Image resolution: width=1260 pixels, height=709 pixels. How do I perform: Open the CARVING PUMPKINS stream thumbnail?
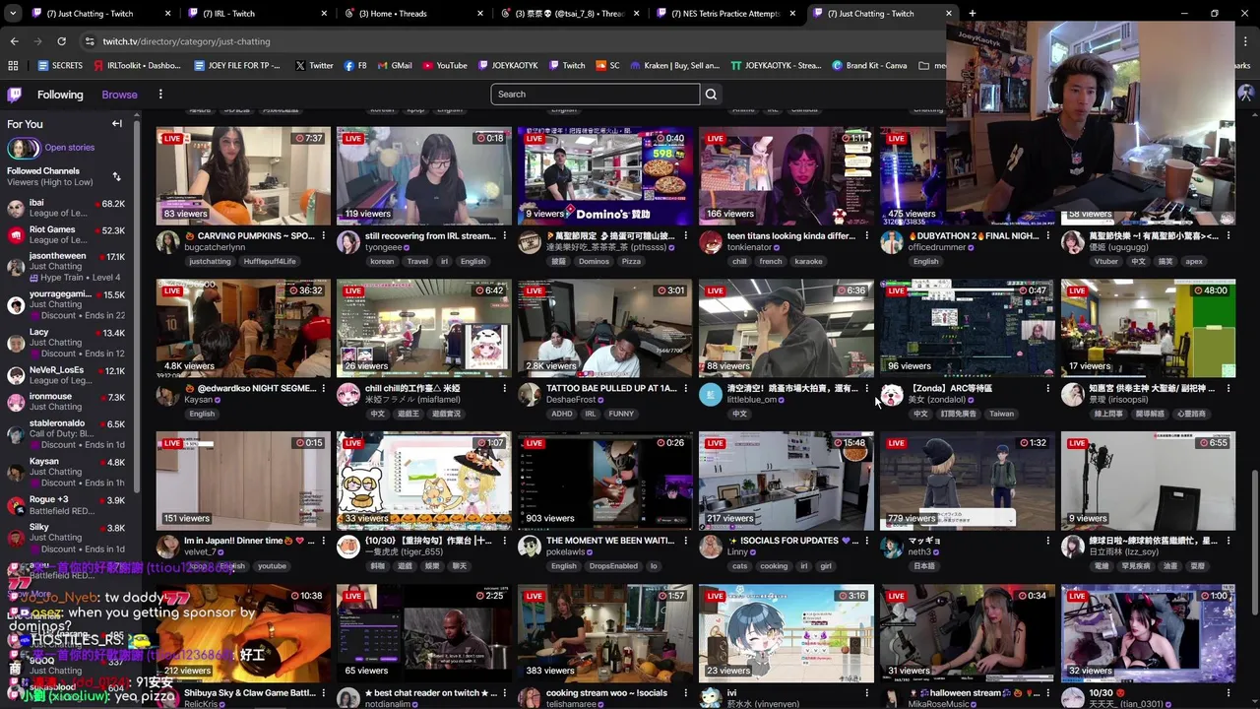coord(243,176)
